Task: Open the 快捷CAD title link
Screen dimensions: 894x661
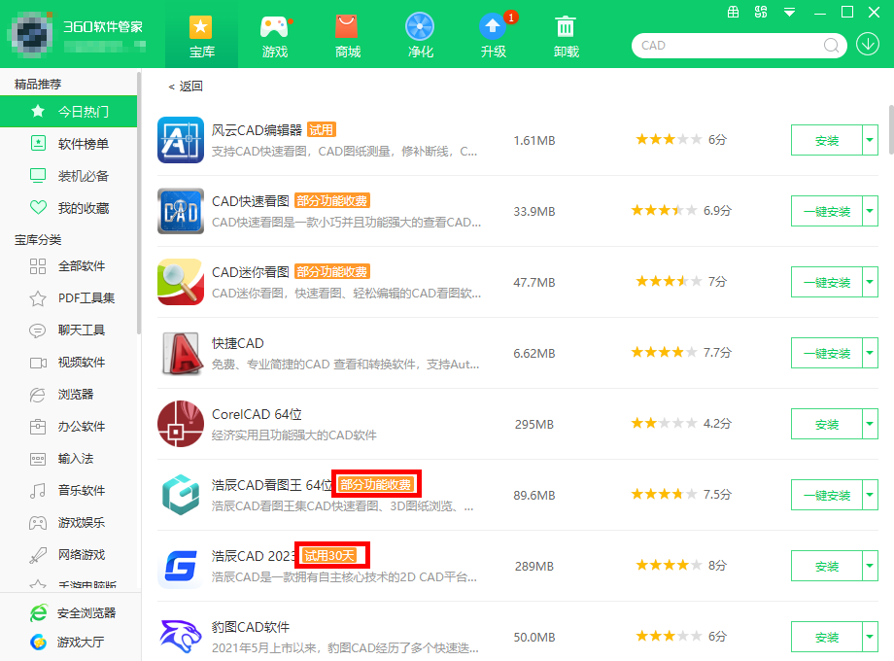Action: pyautogui.click(x=238, y=343)
